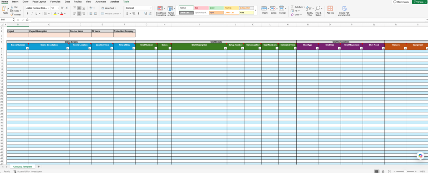This screenshot has width=428, height=173.
Task: Click the AutoSum sigma icon
Action: point(292,7)
